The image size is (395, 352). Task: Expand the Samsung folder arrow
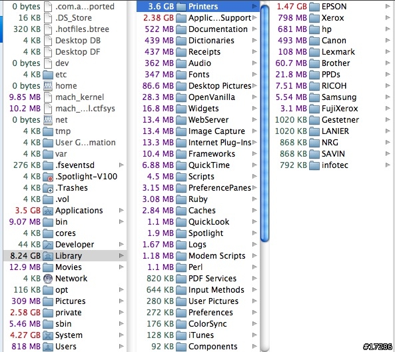388,97
